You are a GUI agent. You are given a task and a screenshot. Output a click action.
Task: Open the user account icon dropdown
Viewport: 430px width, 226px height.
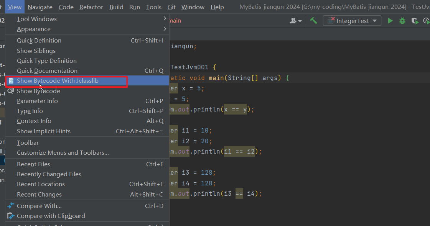point(295,21)
